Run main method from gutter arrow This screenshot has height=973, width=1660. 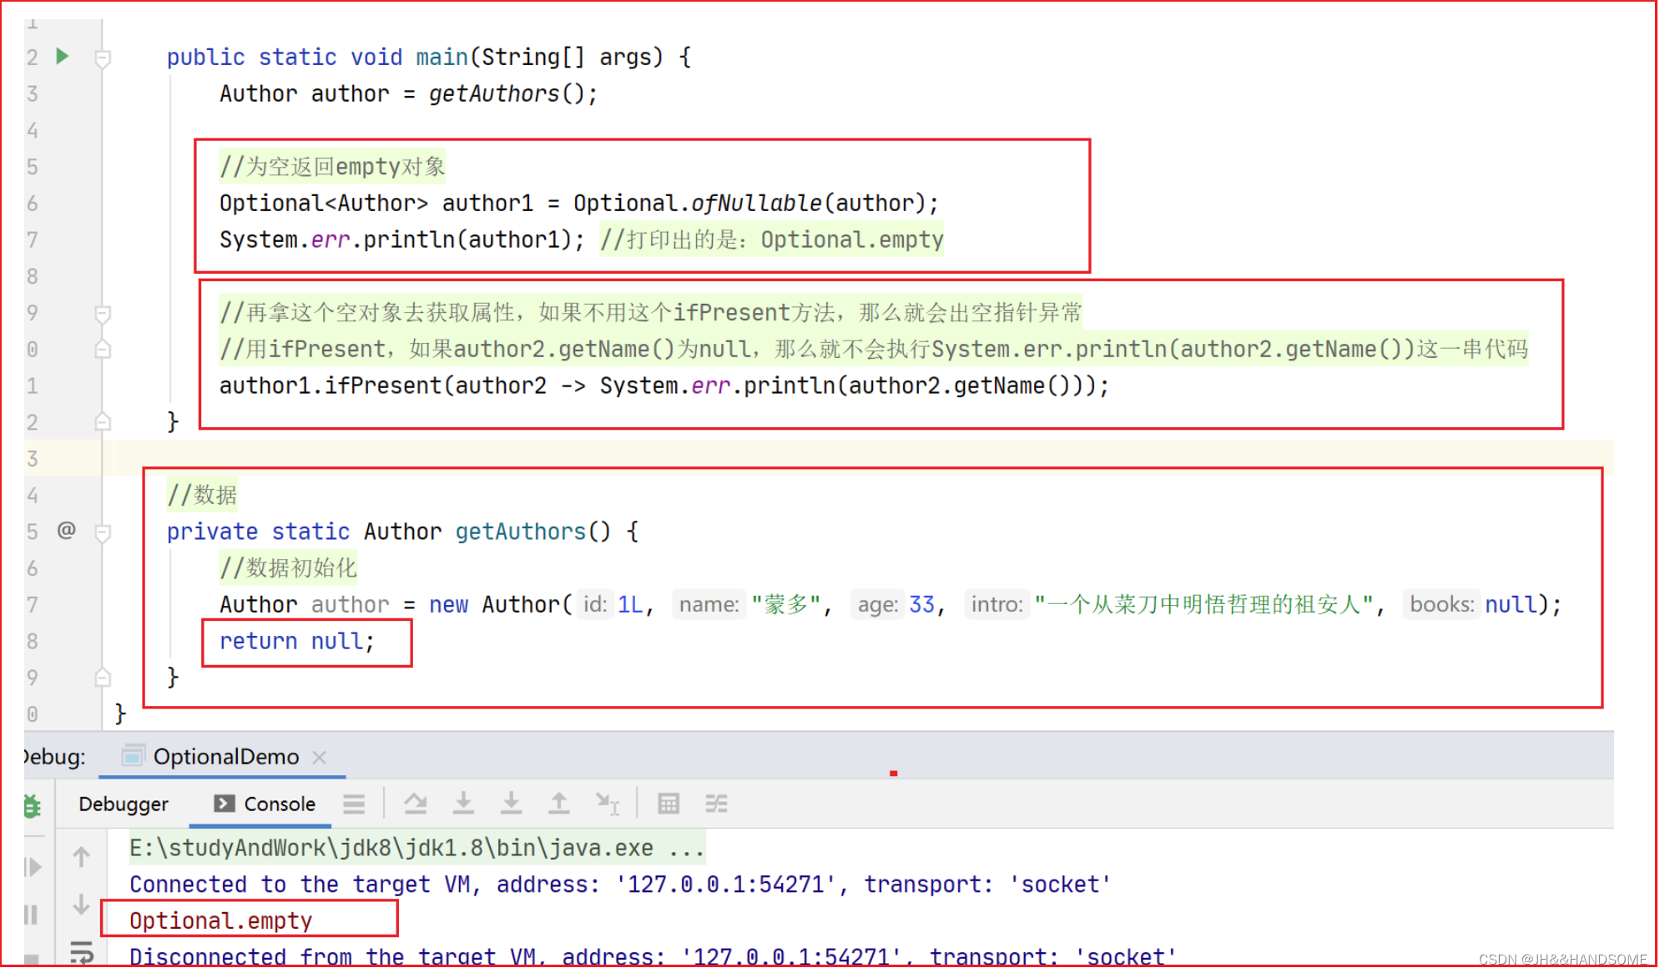tap(62, 56)
